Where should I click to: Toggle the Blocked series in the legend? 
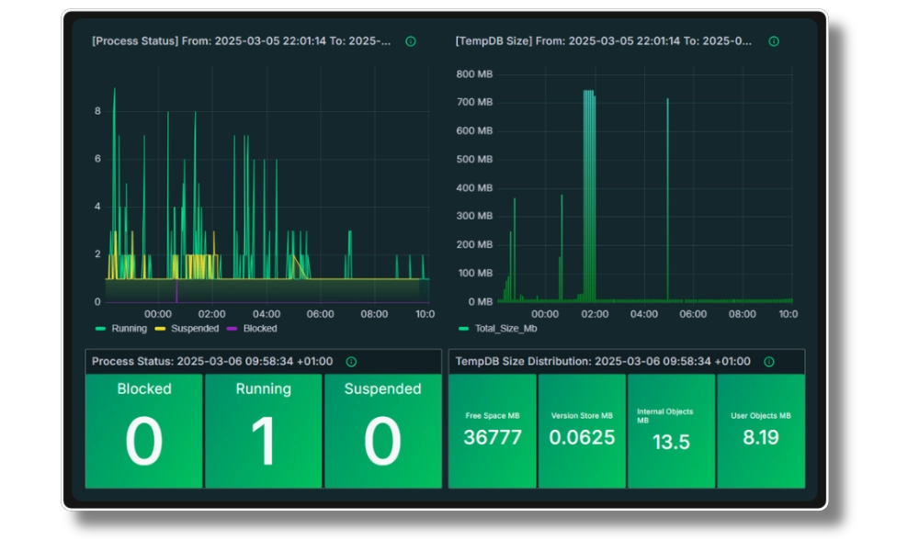259,328
